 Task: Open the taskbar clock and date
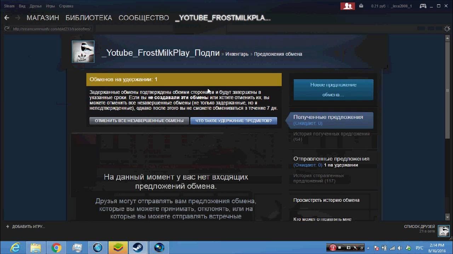coord(437,248)
